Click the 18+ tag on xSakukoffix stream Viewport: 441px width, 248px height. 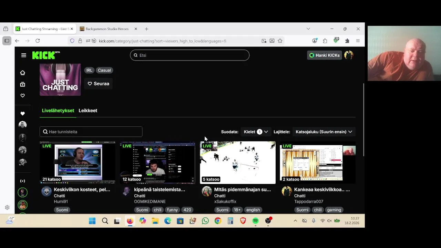click(x=237, y=210)
